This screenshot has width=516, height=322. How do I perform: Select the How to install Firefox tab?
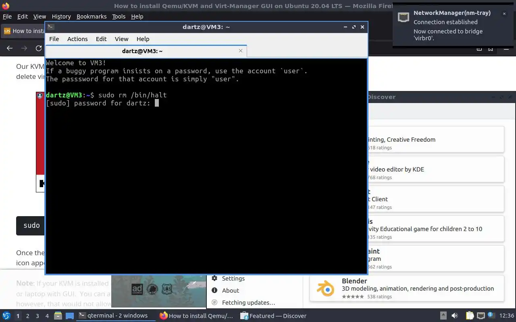tap(23, 31)
